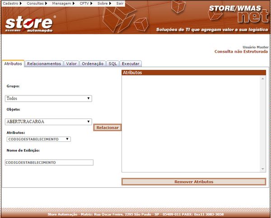The width and height of the screenshot is (271, 218).
Task: Click the Sair menu item
Action: [120, 3]
